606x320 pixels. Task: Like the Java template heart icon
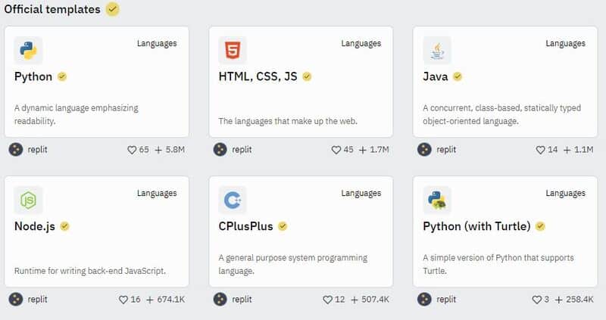(540, 150)
